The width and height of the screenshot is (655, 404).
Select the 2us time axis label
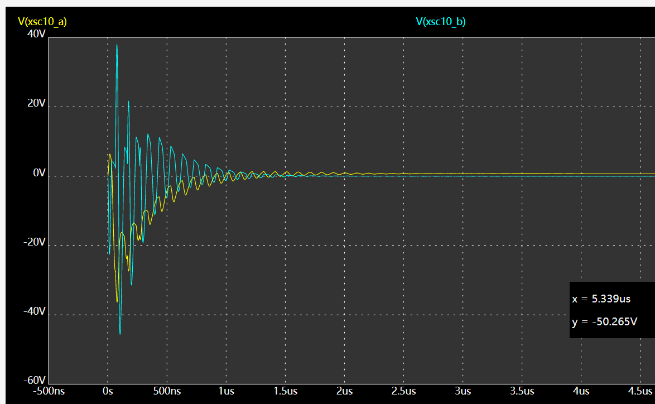tap(345, 391)
